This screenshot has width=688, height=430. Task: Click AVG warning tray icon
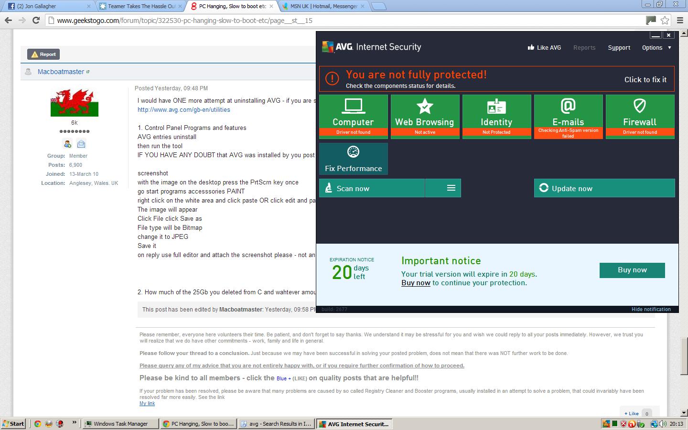[606, 424]
